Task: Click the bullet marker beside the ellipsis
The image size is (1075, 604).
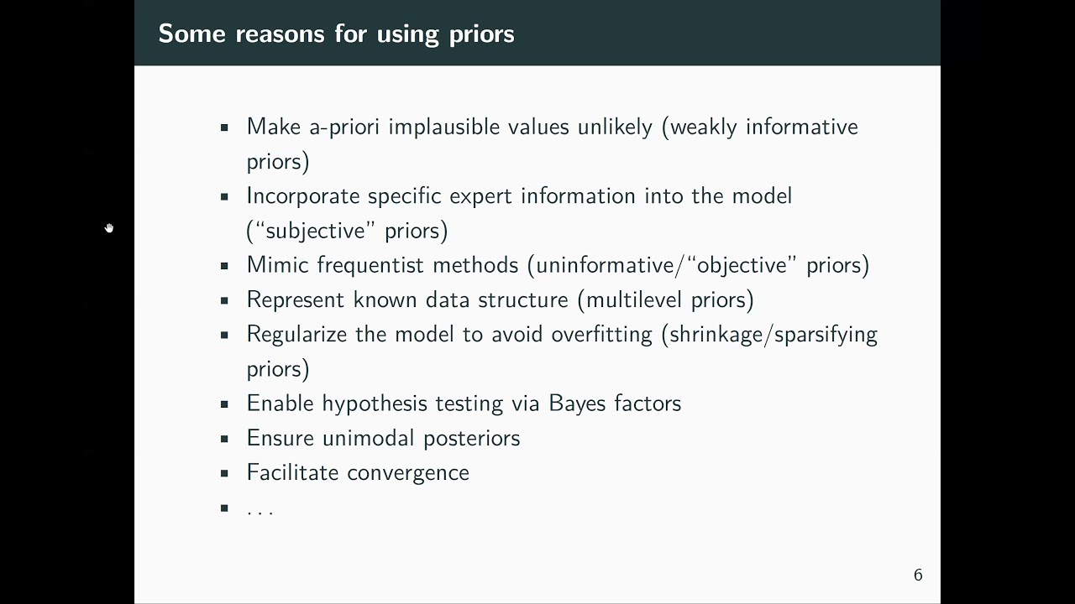Action: [224, 508]
